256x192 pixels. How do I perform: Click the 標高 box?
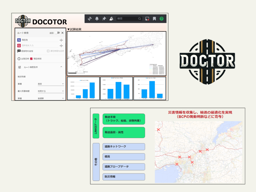pos(124,157)
